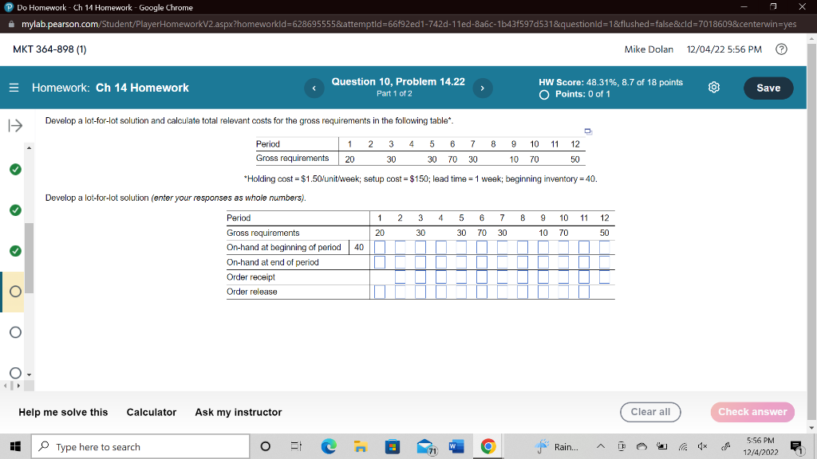Launch Microsoft Word from the taskbar
Screen dimensions: 817x459
click(x=456, y=446)
